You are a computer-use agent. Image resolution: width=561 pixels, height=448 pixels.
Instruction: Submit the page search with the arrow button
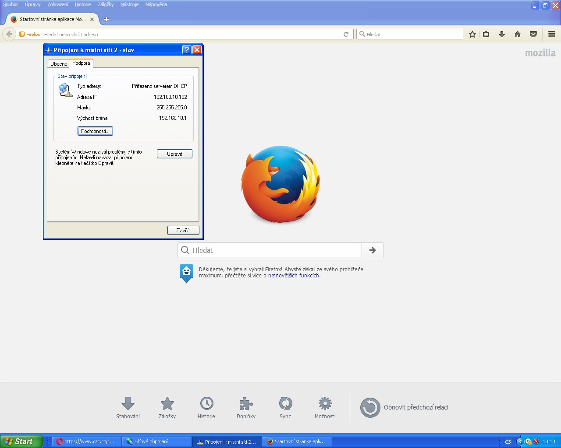tap(373, 250)
